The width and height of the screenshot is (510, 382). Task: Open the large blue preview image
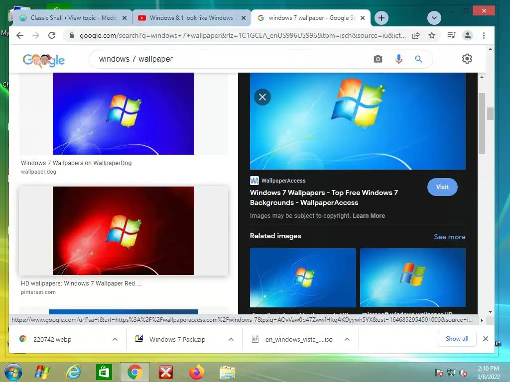(358, 121)
